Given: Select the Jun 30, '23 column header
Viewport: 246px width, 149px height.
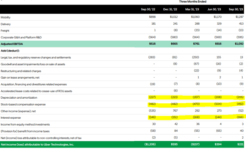Looking at the screenshot, I should (214, 9).
